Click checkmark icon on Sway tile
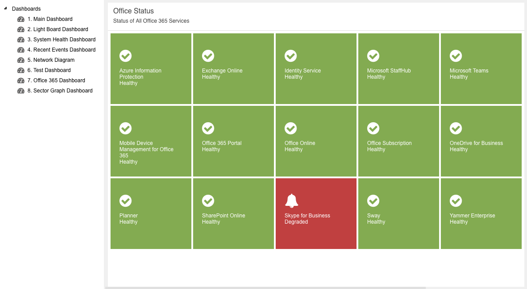 coord(373,201)
